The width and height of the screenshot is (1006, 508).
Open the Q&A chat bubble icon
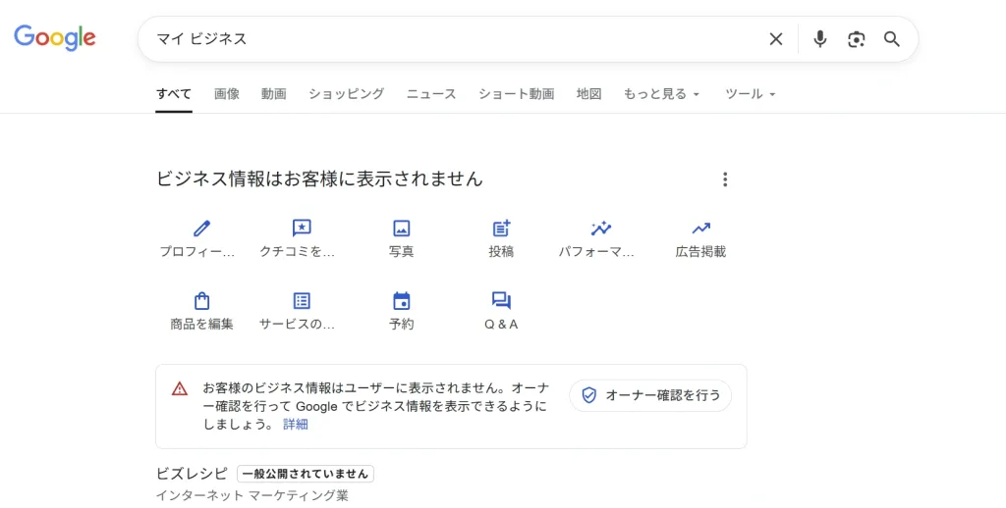click(x=501, y=301)
